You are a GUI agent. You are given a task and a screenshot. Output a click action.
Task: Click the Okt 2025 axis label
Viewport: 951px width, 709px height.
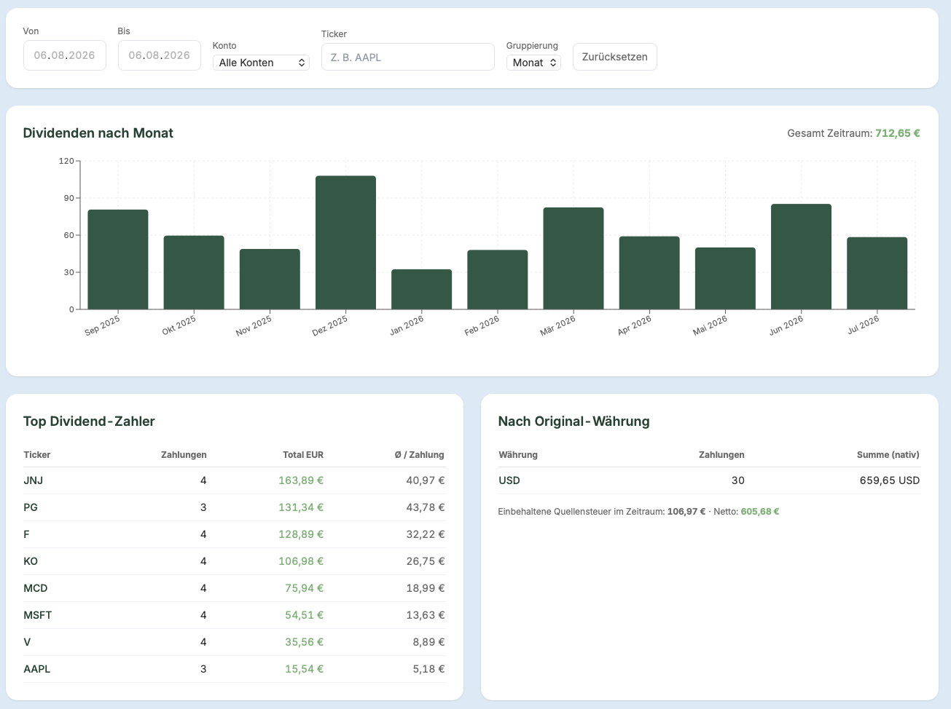[179, 325]
